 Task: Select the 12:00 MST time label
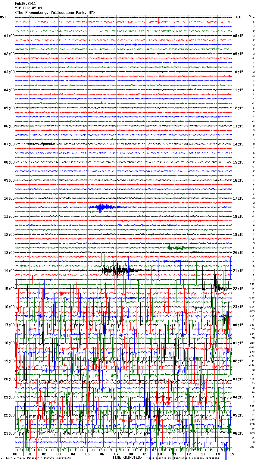9,235
